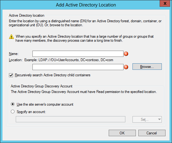Image resolution: width=172 pixels, height=143 pixels.
Task: Click the Active Directory Group Discovery Account heading
Action: pyautogui.click(x=42, y=86)
